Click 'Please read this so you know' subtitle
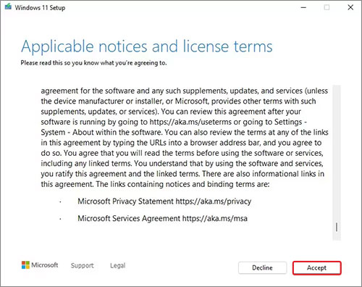 (93, 63)
